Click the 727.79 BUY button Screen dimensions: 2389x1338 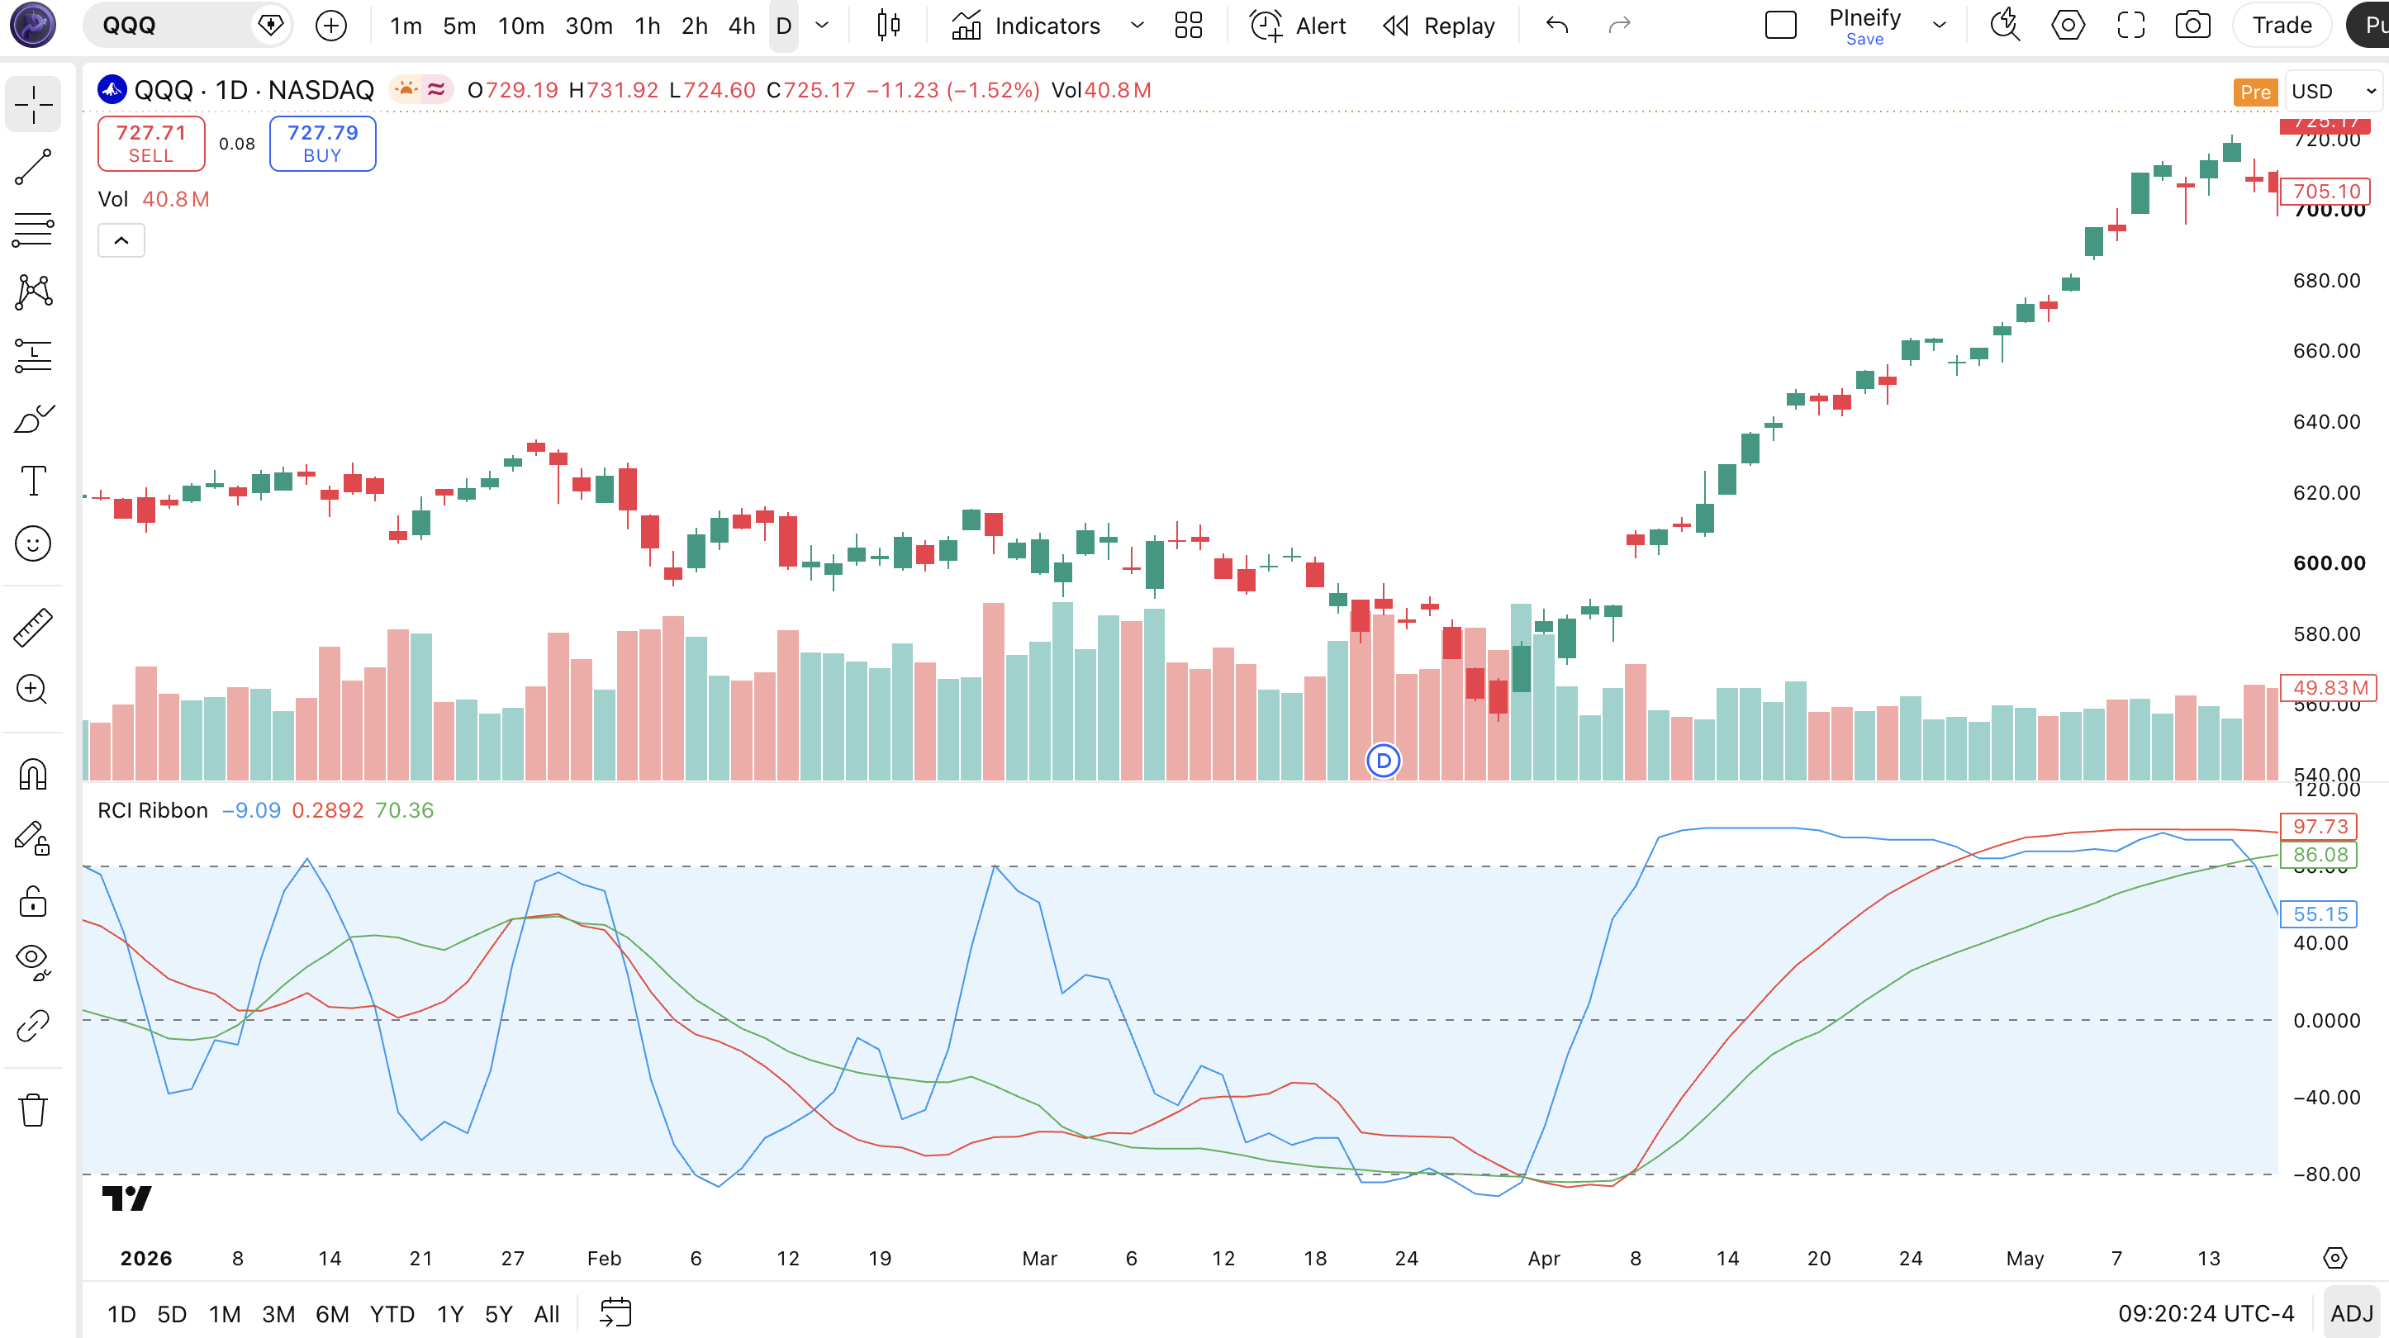click(323, 144)
